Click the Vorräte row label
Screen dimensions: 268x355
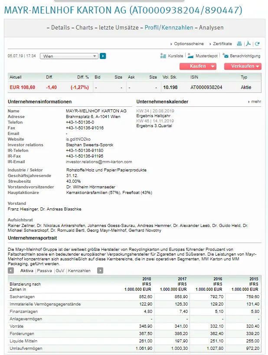(x=16, y=326)
